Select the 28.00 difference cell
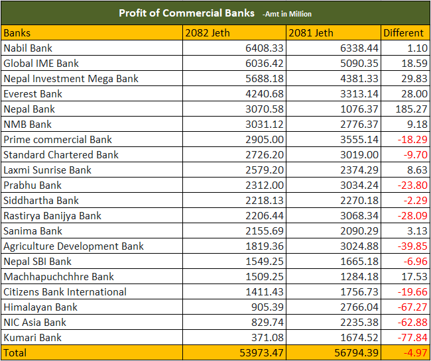Viewport: 431px width, 361px height. 405,93
